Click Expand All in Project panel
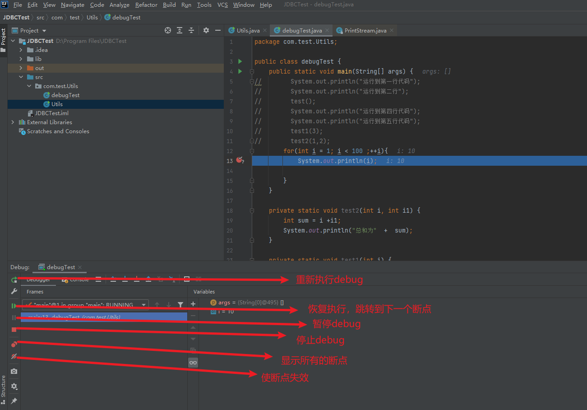The image size is (587, 410). click(180, 30)
